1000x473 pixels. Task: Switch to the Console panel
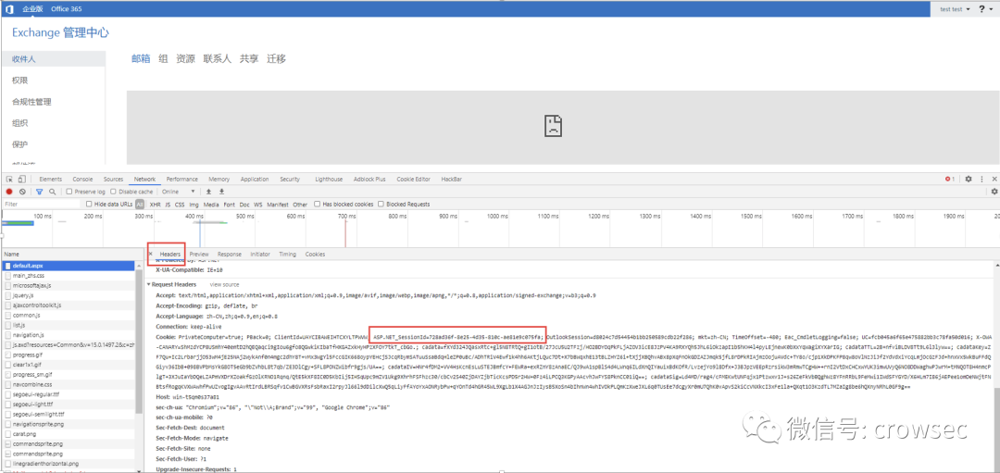click(x=83, y=180)
